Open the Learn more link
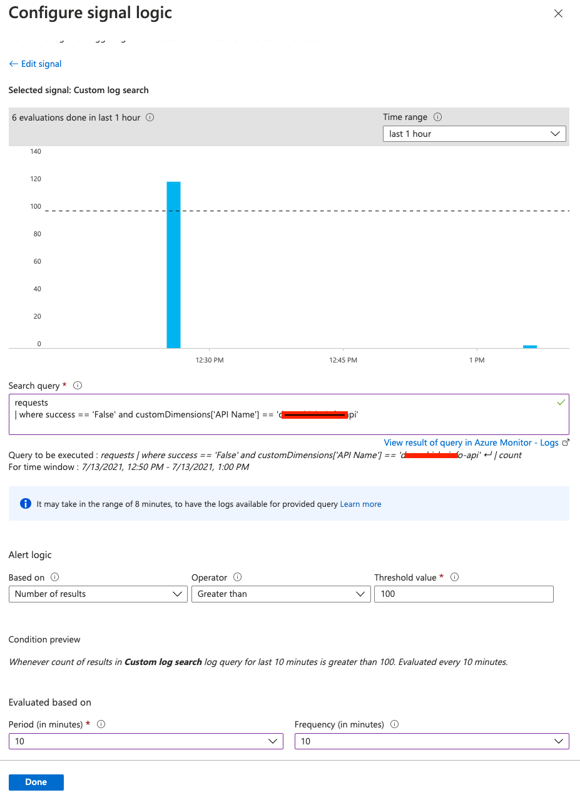The image size is (580, 800). coord(360,504)
